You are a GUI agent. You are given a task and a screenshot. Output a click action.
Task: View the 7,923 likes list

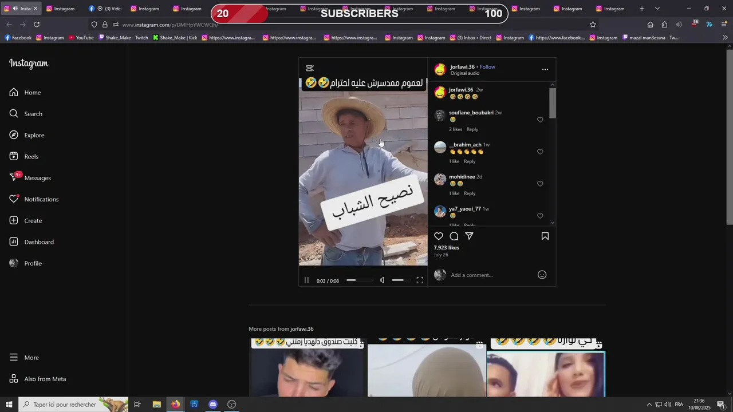coord(446,248)
